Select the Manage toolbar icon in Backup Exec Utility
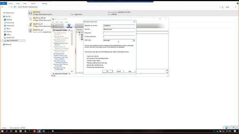239x134 pixels. pyautogui.click(x=69, y=26)
